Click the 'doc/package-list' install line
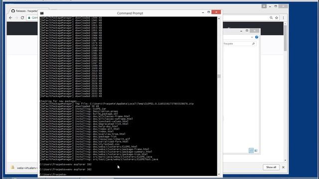Image resolution: width=319 pixels, height=179 pixels. tap(79, 137)
